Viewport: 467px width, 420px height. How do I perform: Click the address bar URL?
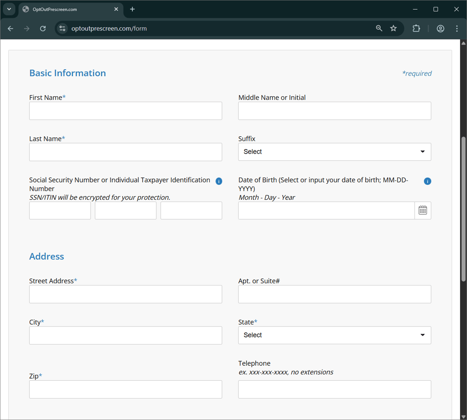click(x=109, y=29)
